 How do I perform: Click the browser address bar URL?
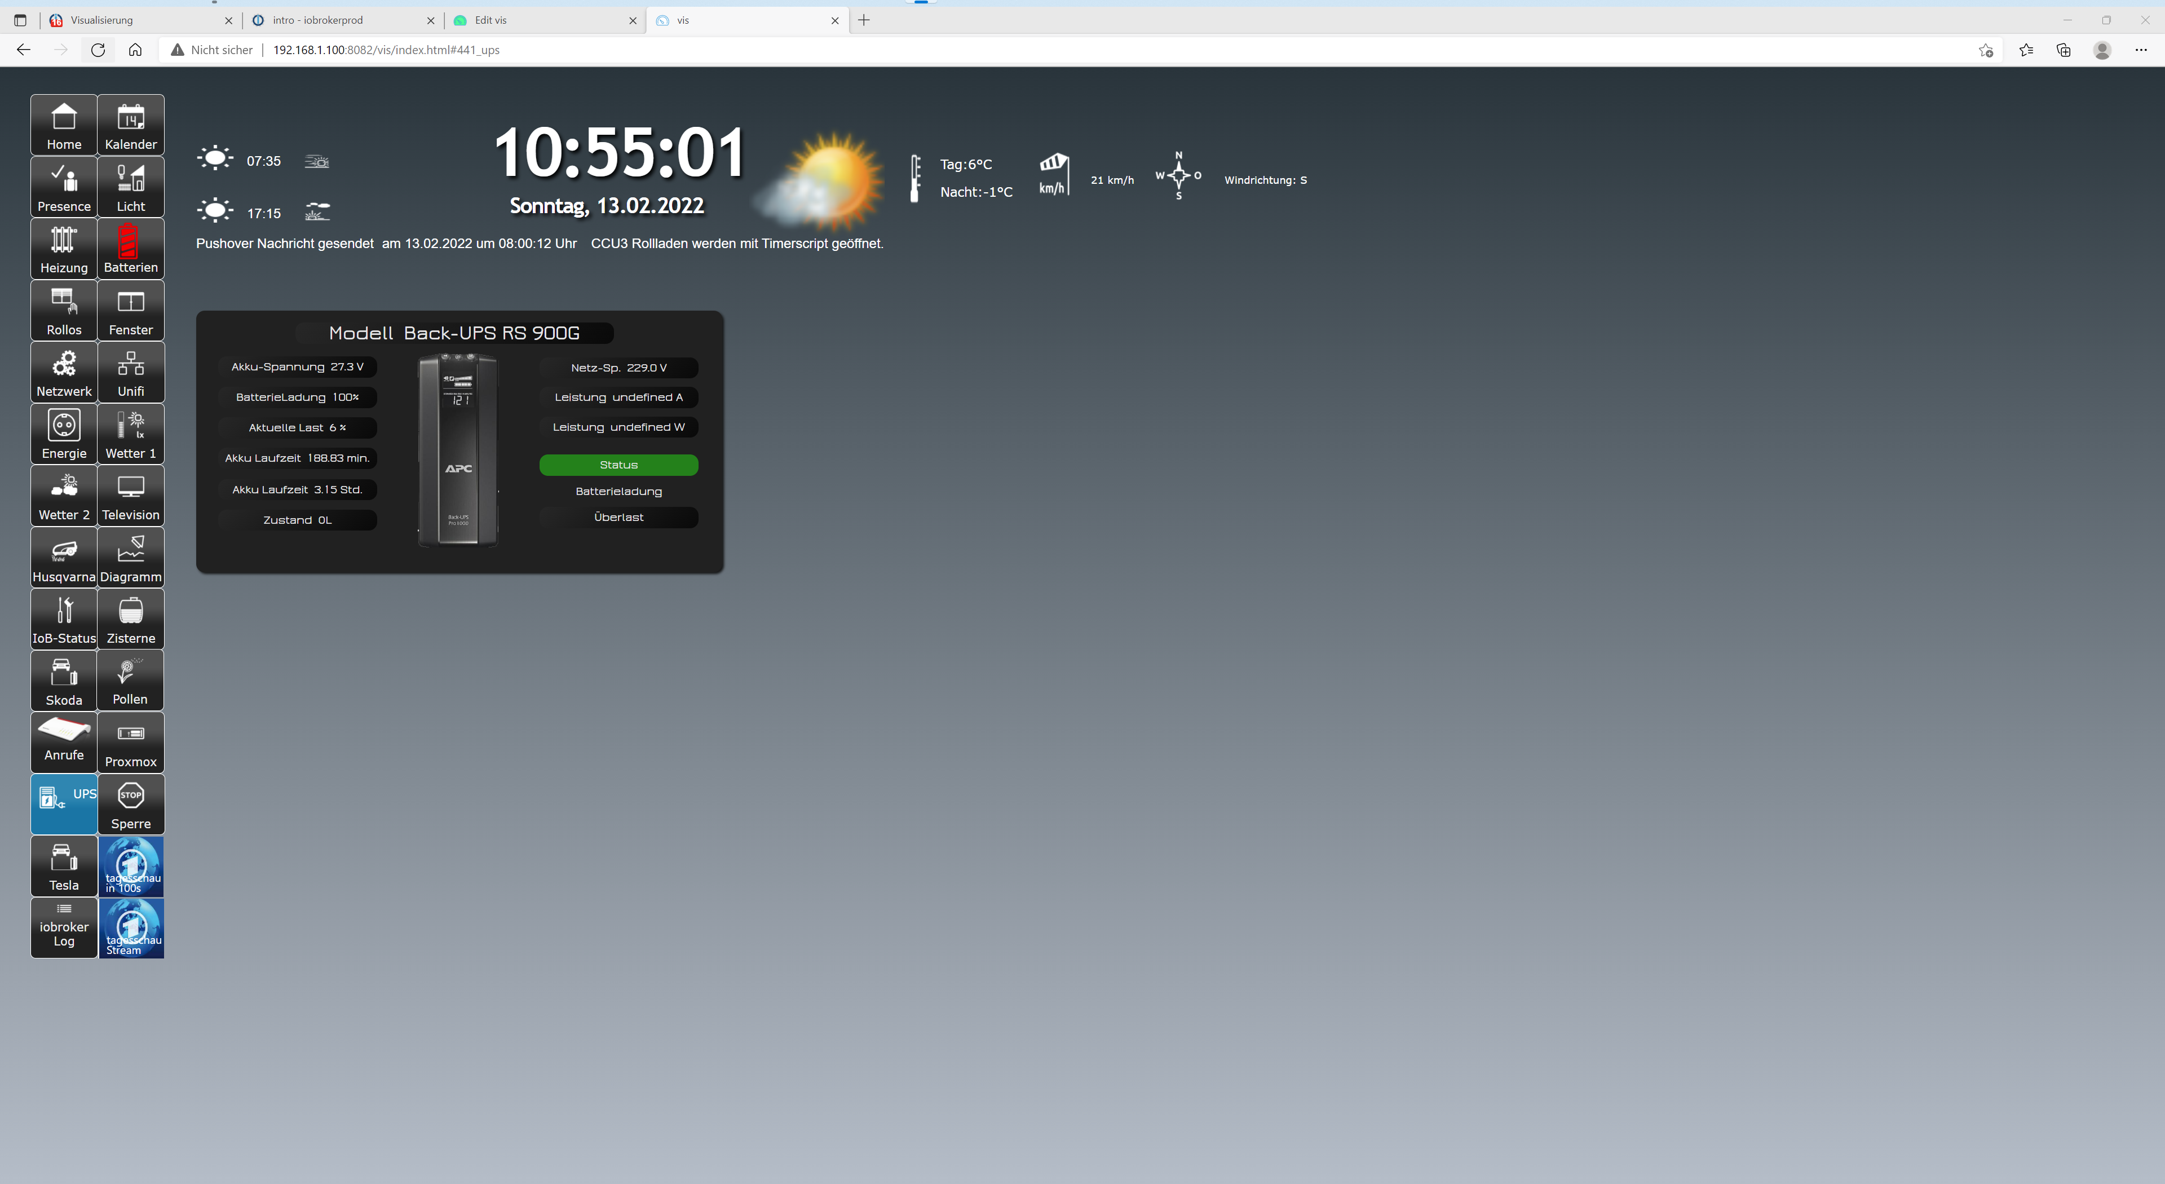pyautogui.click(x=387, y=50)
